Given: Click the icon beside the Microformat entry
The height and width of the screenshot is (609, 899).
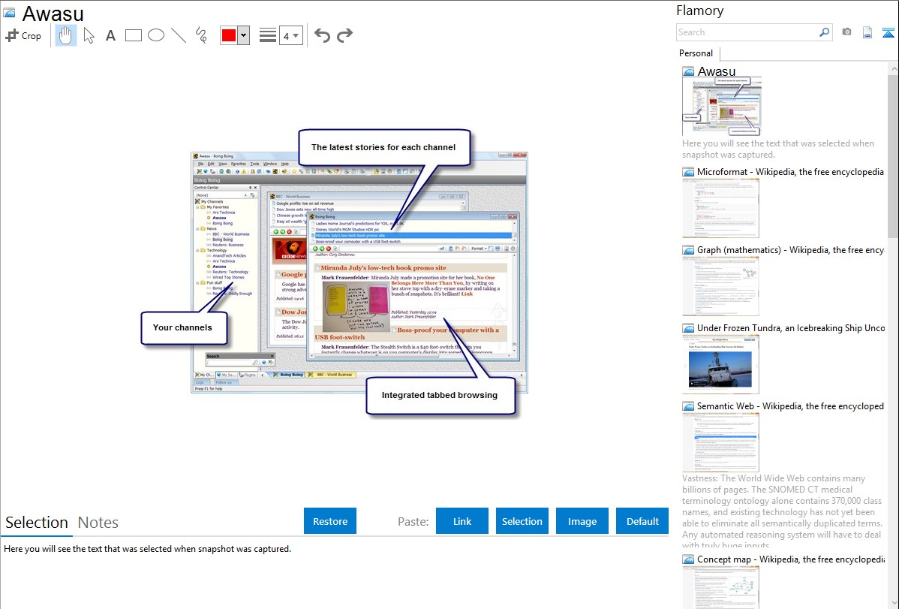Looking at the screenshot, I should (x=688, y=172).
